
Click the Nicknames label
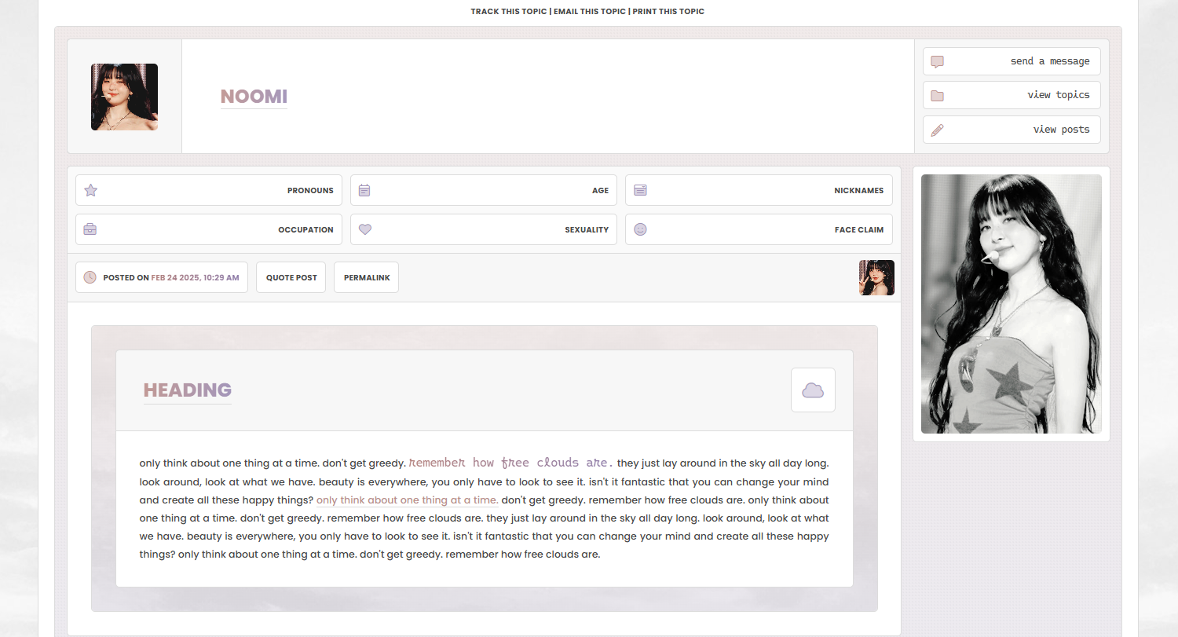pos(858,190)
